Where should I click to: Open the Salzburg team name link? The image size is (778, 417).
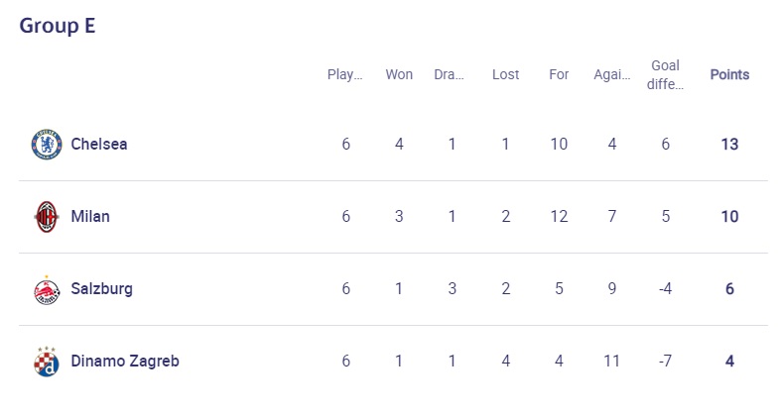pos(101,289)
